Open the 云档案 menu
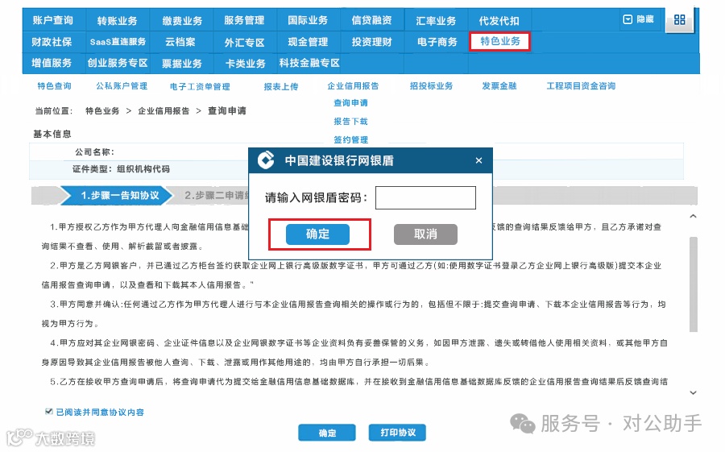 [x=180, y=42]
